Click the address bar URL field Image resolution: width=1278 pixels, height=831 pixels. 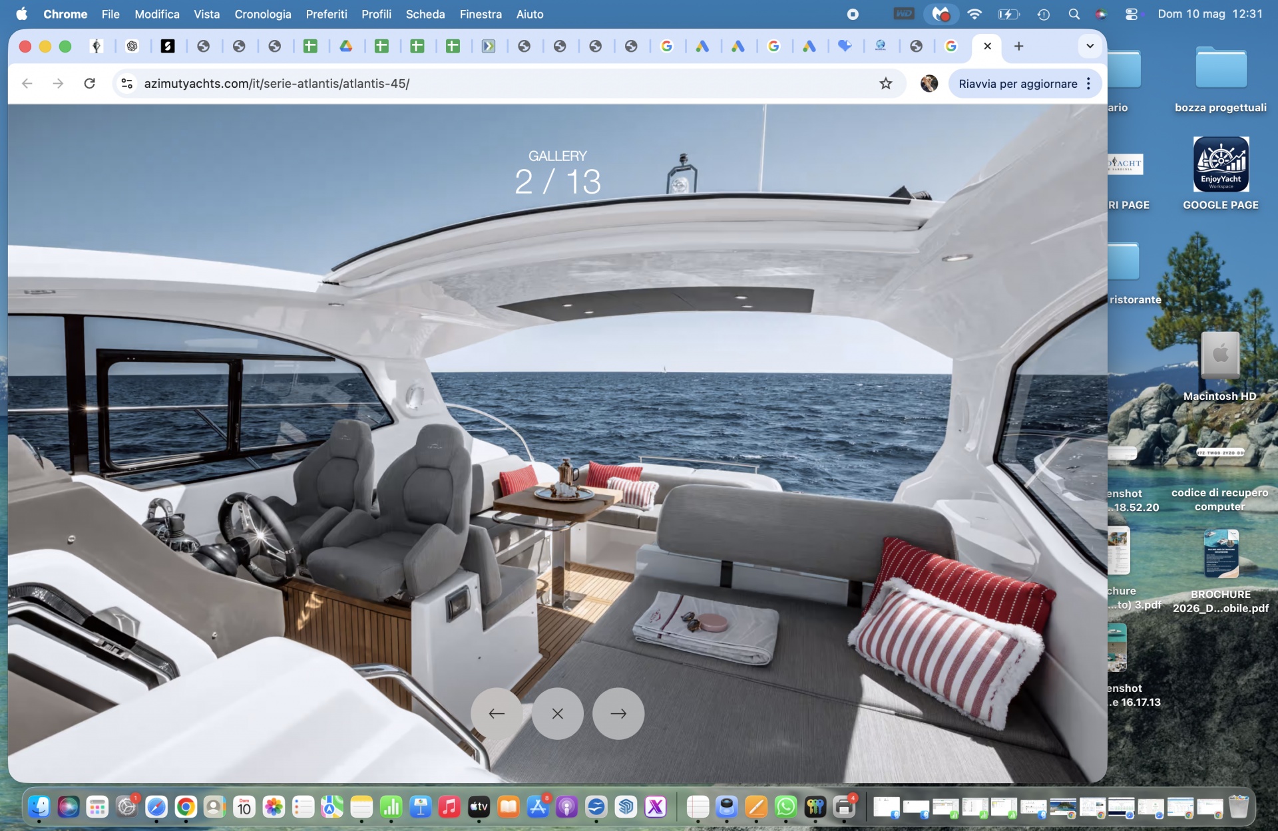click(506, 83)
